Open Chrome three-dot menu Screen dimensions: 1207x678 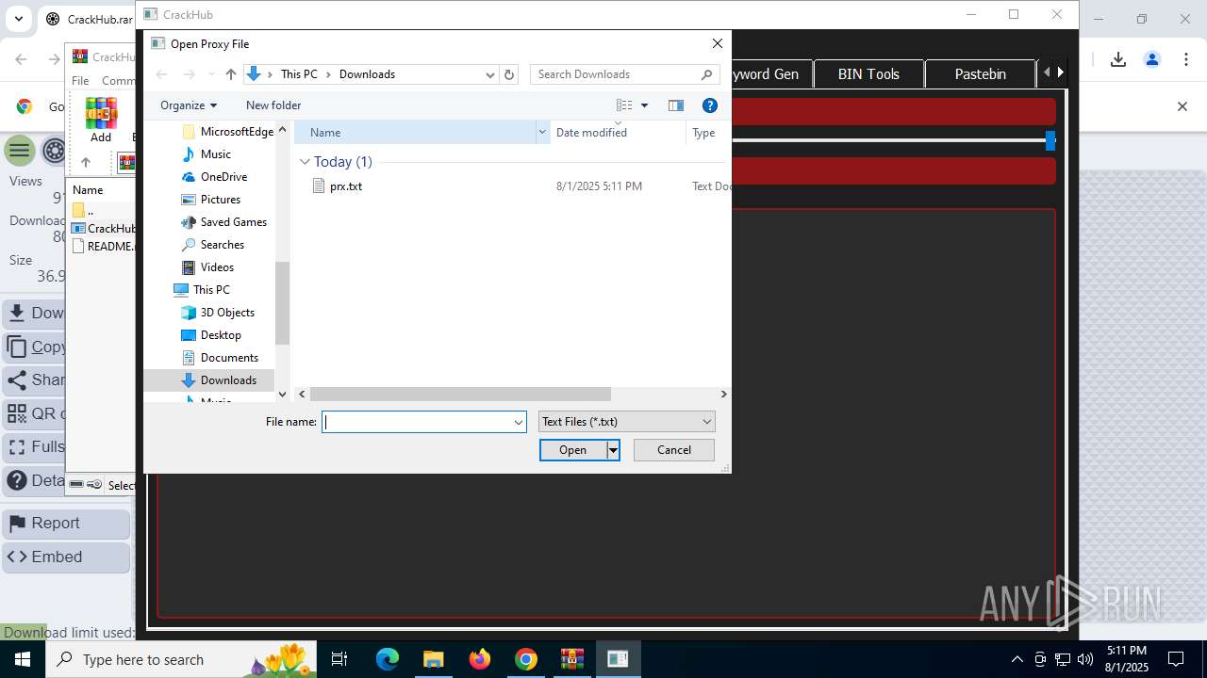(x=1185, y=59)
